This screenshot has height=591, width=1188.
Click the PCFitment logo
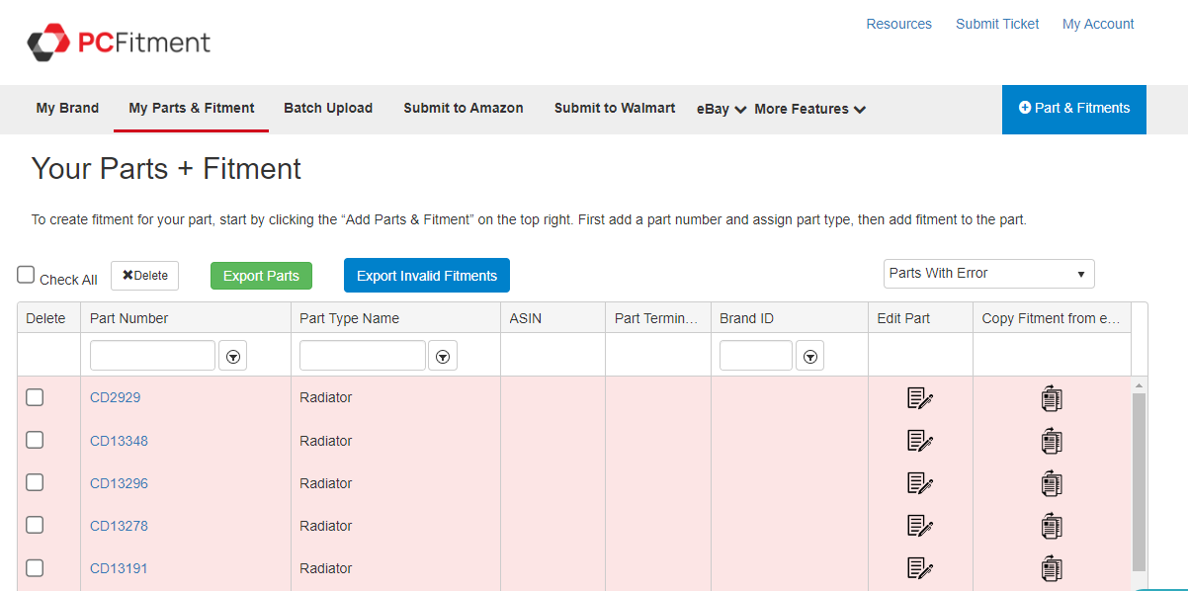[x=119, y=42]
